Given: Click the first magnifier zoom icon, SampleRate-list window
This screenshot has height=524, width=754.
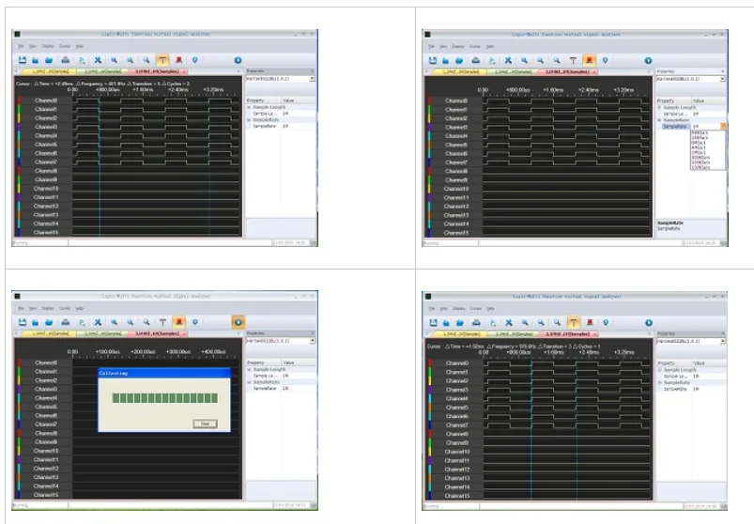Looking at the screenshot, I should [524, 61].
